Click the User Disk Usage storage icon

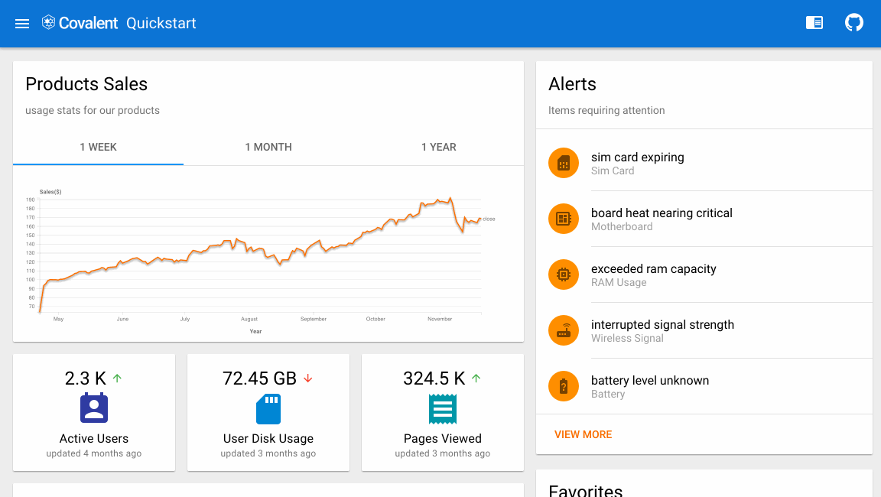pyautogui.click(x=268, y=408)
